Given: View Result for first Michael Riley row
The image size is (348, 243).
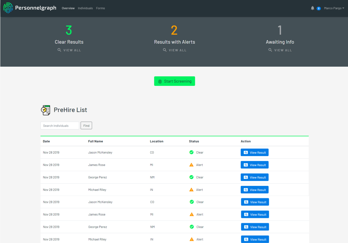Looking at the screenshot, I should (254, 190).
